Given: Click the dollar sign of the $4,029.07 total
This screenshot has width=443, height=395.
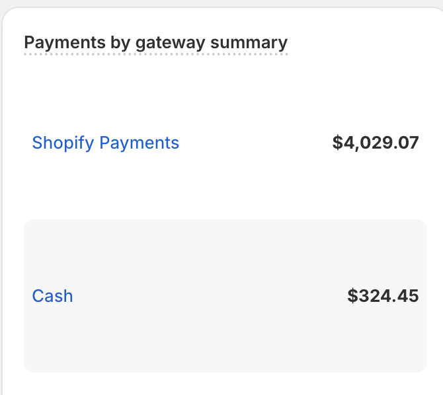Looking at the screenshot, I should click(337, 143).
